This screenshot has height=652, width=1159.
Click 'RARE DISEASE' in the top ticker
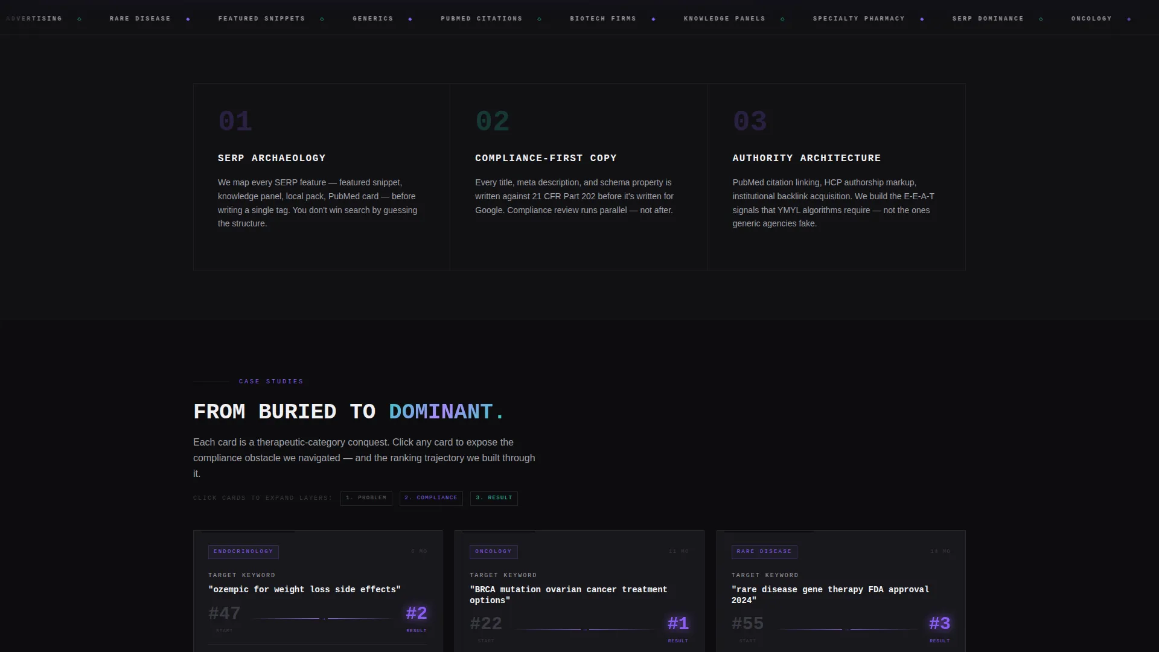pos(140,19)
